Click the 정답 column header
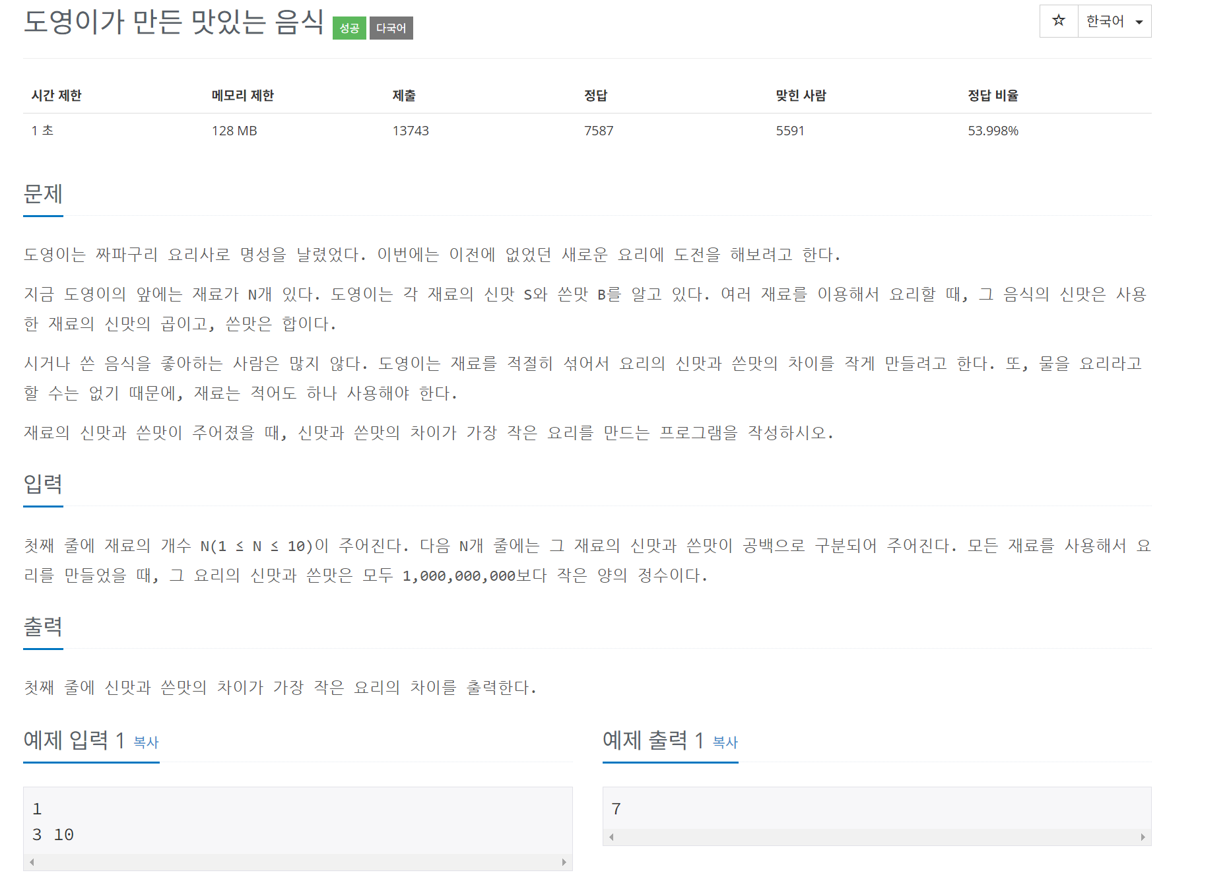Viewport: 1231px width, 883px height. click(595, 95)
